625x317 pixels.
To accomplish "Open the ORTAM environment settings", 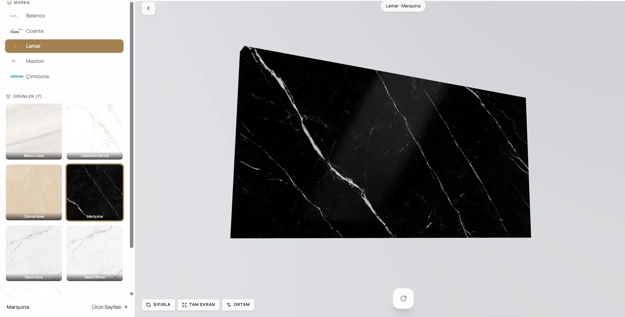I will point(238,305).
